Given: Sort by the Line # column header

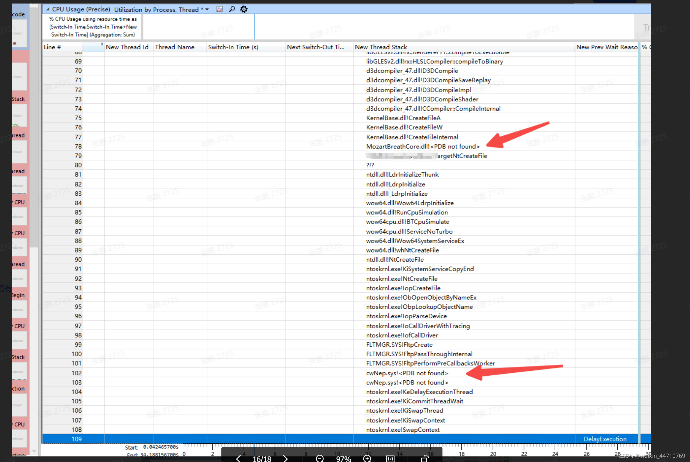Looking at the screenshot, I should pyautogui.click(x=53, y=47).
